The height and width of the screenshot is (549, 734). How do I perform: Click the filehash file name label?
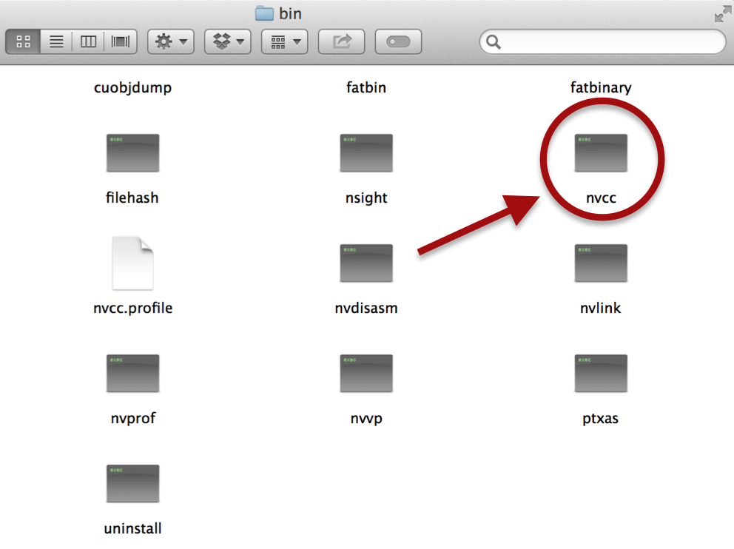(x=132, y=198)
